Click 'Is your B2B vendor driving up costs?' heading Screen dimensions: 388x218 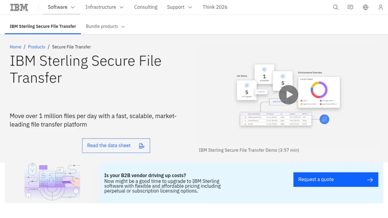145,176
